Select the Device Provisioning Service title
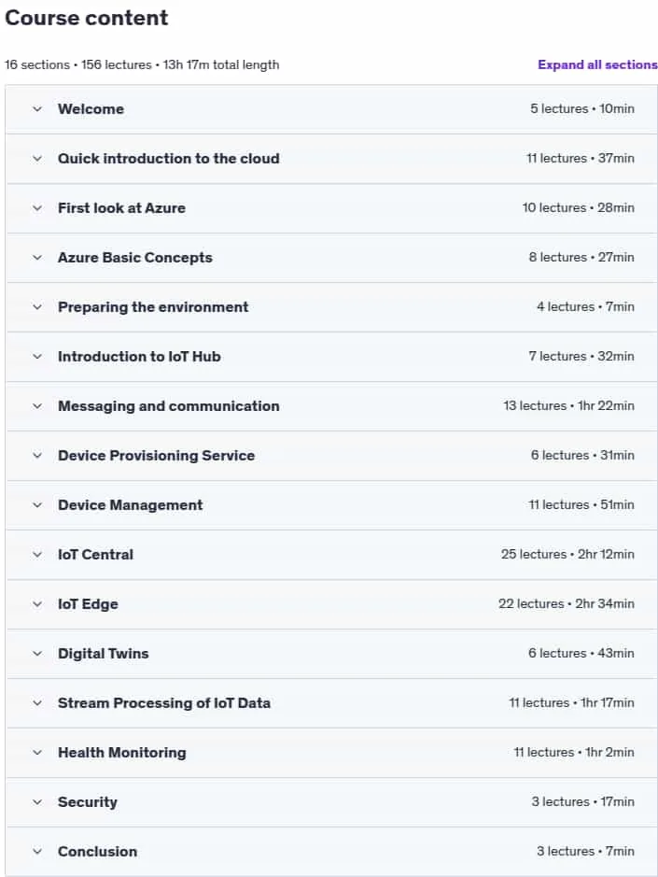 pyautogui.click(x=156, y=456)
